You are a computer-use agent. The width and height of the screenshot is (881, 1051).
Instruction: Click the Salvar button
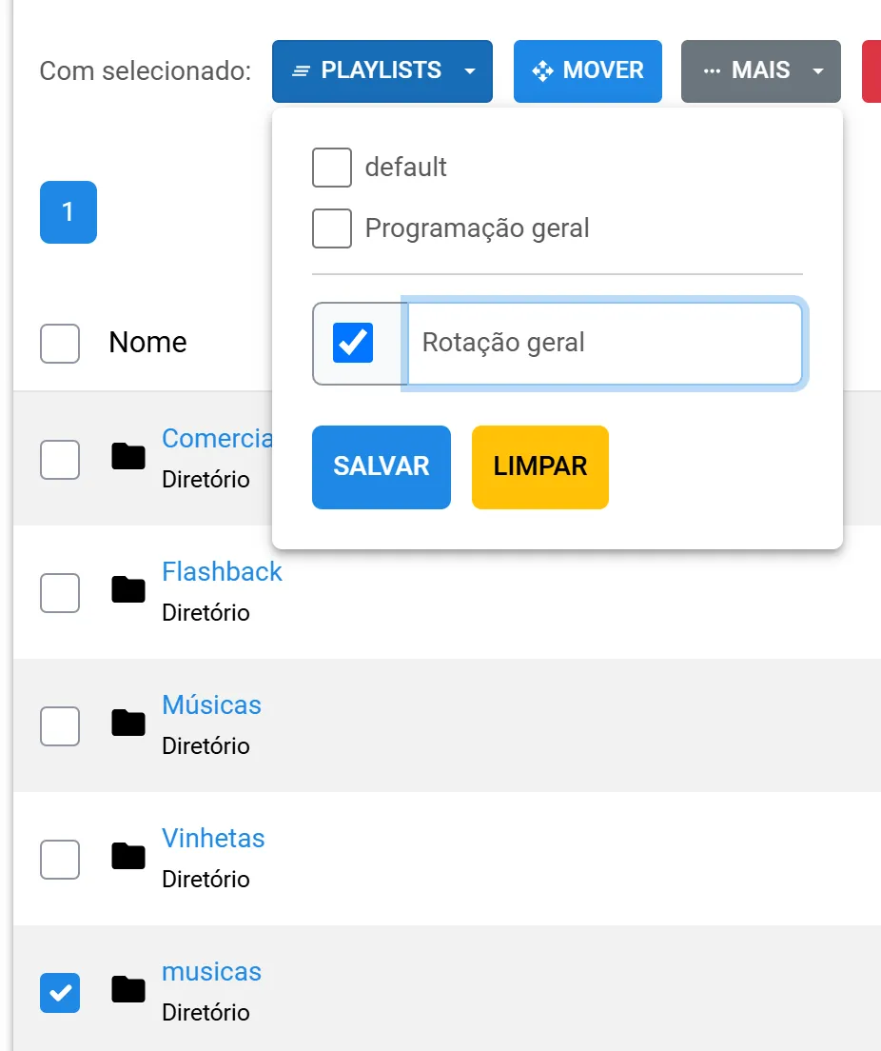click(x=382, y=467)
